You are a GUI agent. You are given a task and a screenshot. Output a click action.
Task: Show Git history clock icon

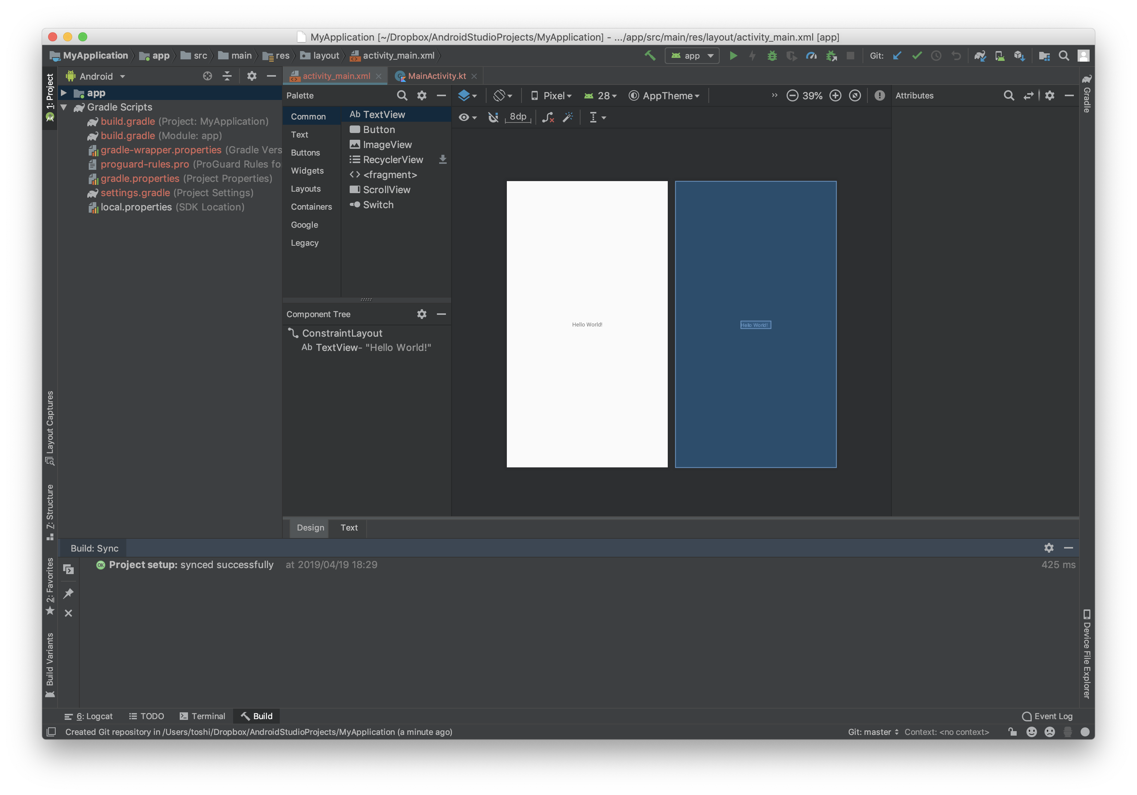point(936,55)
